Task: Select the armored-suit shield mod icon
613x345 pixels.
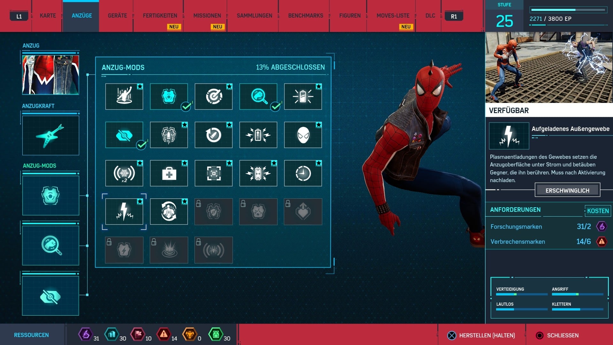Action: (x=169, y=135)
